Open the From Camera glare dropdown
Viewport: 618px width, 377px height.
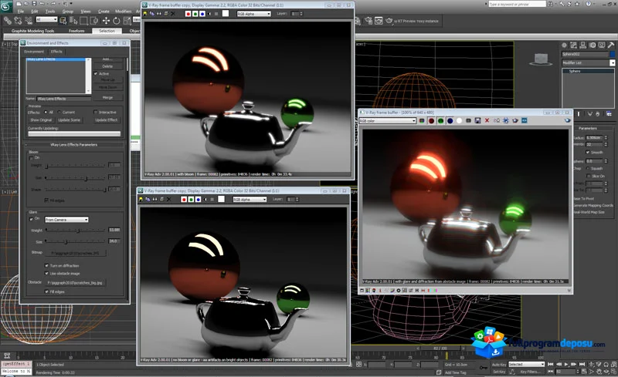tap(66, 220)
